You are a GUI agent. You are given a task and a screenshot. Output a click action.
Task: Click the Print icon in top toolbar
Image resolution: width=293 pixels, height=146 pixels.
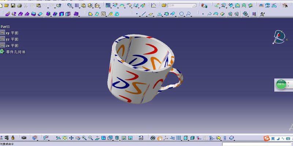[20, 5]
